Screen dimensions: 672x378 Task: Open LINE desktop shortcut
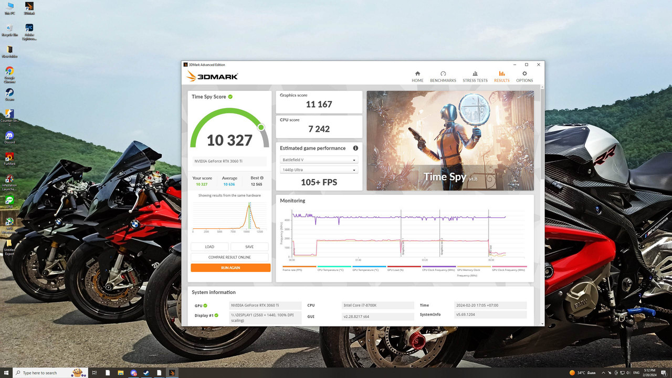pyautogui.click(x=9, y=203)
